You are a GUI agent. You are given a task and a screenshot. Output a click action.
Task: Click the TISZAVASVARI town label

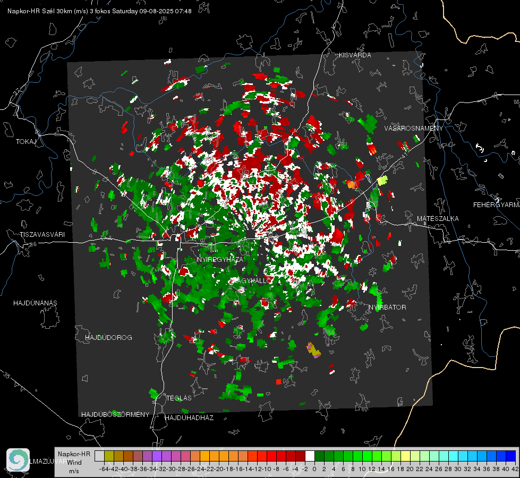(42, 235)
